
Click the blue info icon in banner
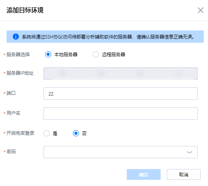(x=16, y=37)
